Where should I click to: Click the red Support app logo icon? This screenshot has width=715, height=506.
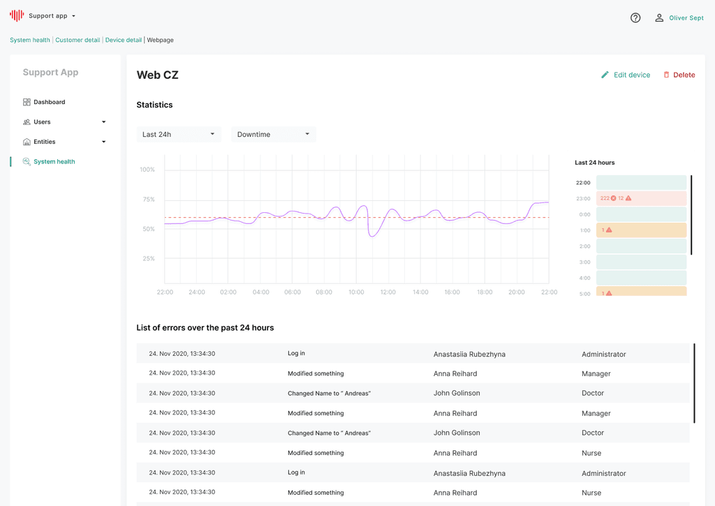point(17,15)
